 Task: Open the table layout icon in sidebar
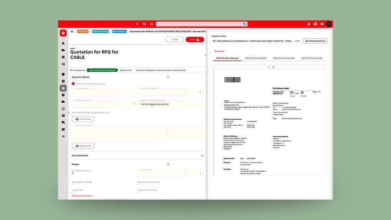click(63, 116)
